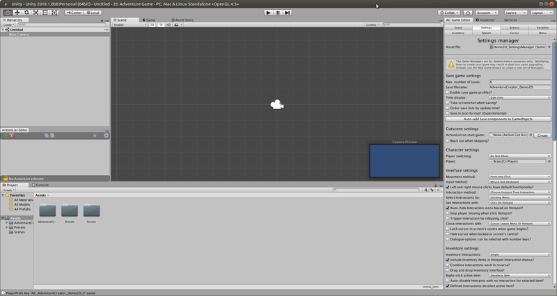The width and height of the screenshot is (557, 296).
Task: Open the Inventory manager tab
Action: pos(458,33)
